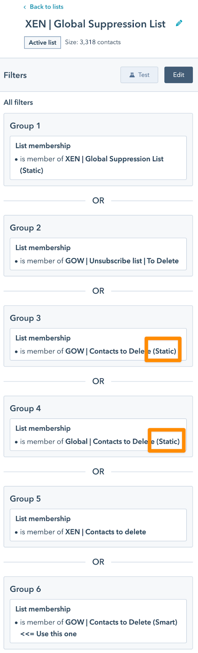Image resolution: width=198 pixels, height=653 pixels.
Task: Click the flask icon on Test button
Action: pyautogui.click(x=132, y=75)
